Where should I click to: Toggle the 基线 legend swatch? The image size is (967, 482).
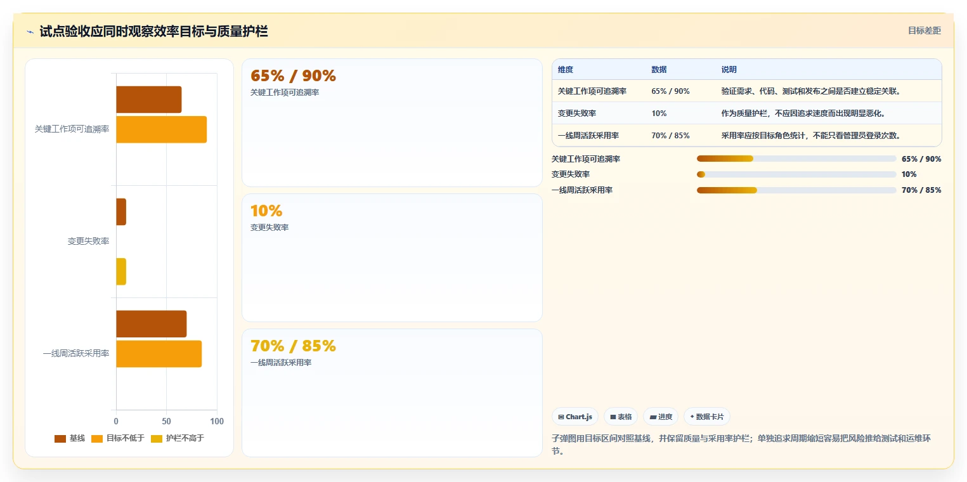click(x=60, y=438)
